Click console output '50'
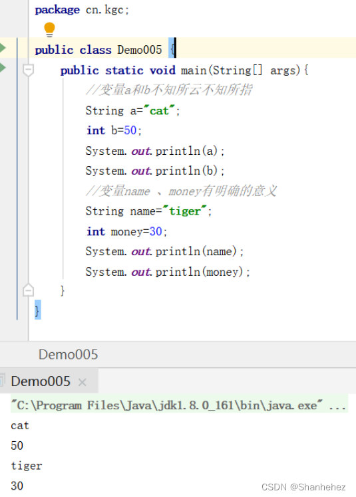The height and width of the screenshot is (497, 356). pos(17,446)
